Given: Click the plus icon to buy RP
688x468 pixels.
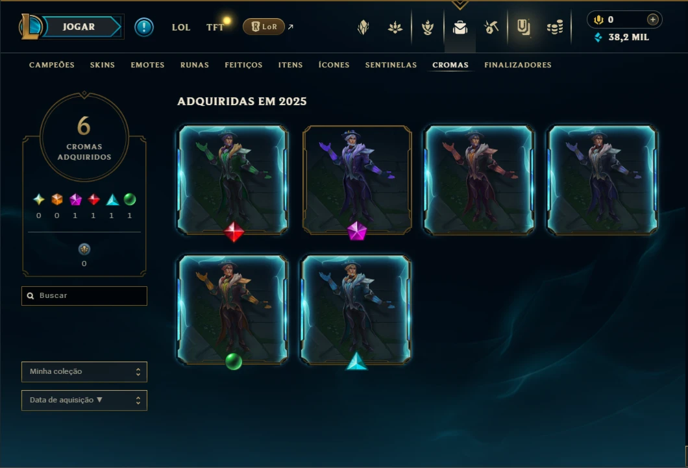Looking at the screenshot, I should coord(652,19).
